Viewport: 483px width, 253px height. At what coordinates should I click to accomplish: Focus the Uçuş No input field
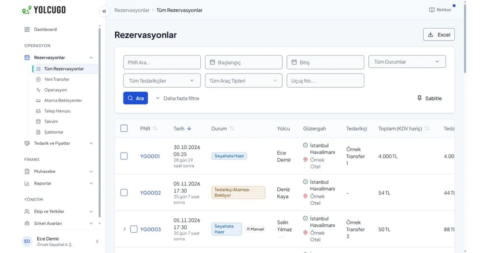click(325, 81)
